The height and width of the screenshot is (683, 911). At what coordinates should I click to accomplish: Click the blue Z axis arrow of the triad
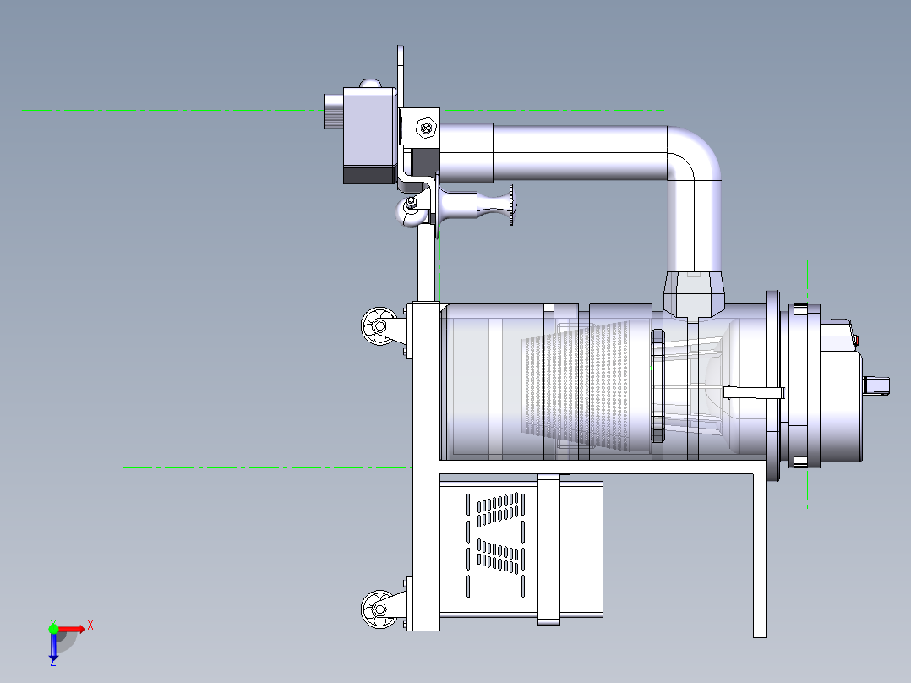[53, 647]
